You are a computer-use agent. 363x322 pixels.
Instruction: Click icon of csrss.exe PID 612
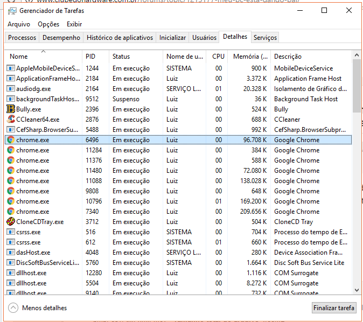(11, 242)
